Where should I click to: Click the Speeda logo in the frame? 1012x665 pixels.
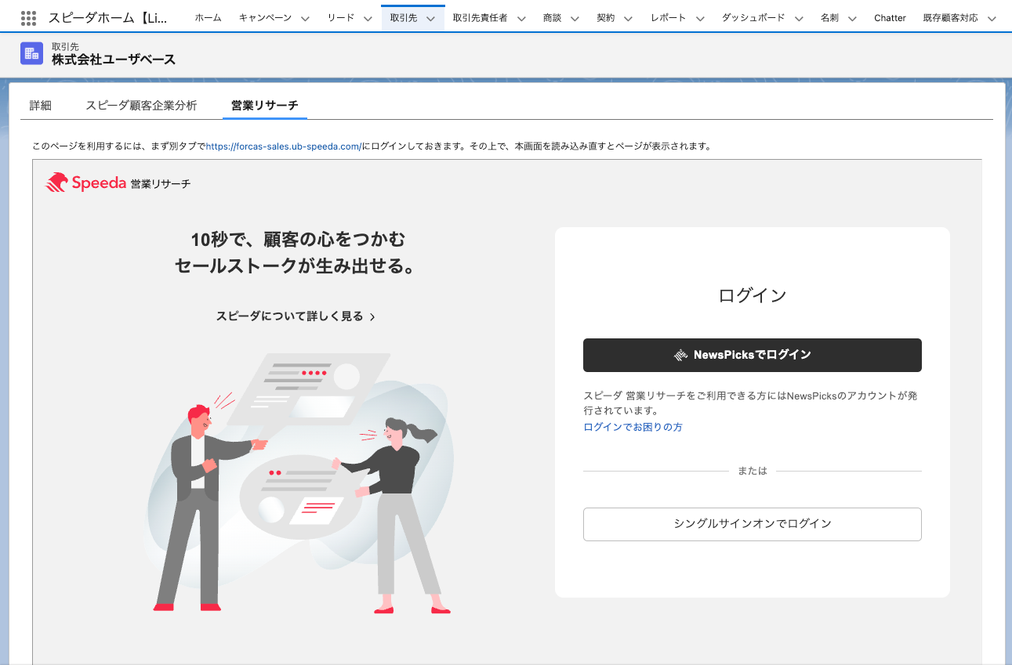click(86, 183)
